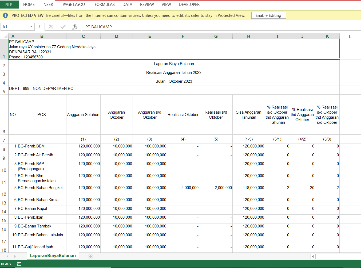Expand the Name Box dropdown arrow

point(31,27)
